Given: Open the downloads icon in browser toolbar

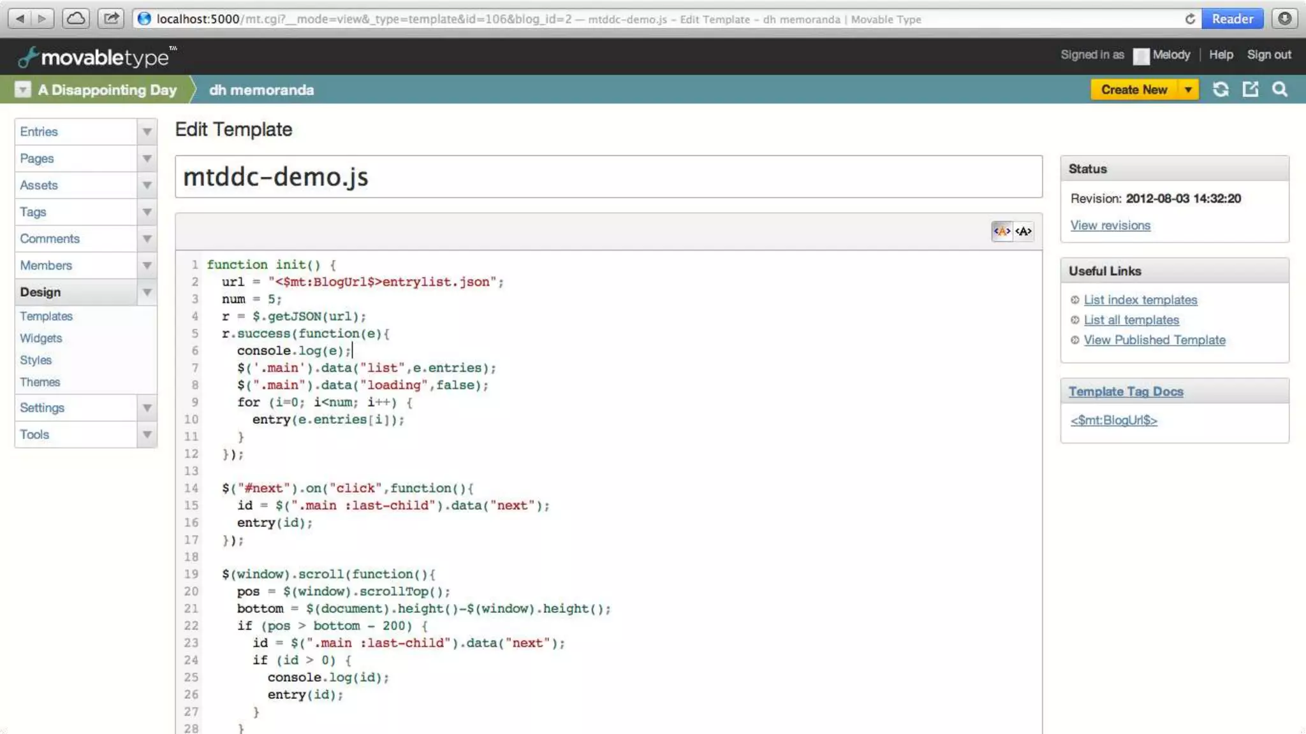Looking at the screenshot, I should click(x=1285, y=18).
